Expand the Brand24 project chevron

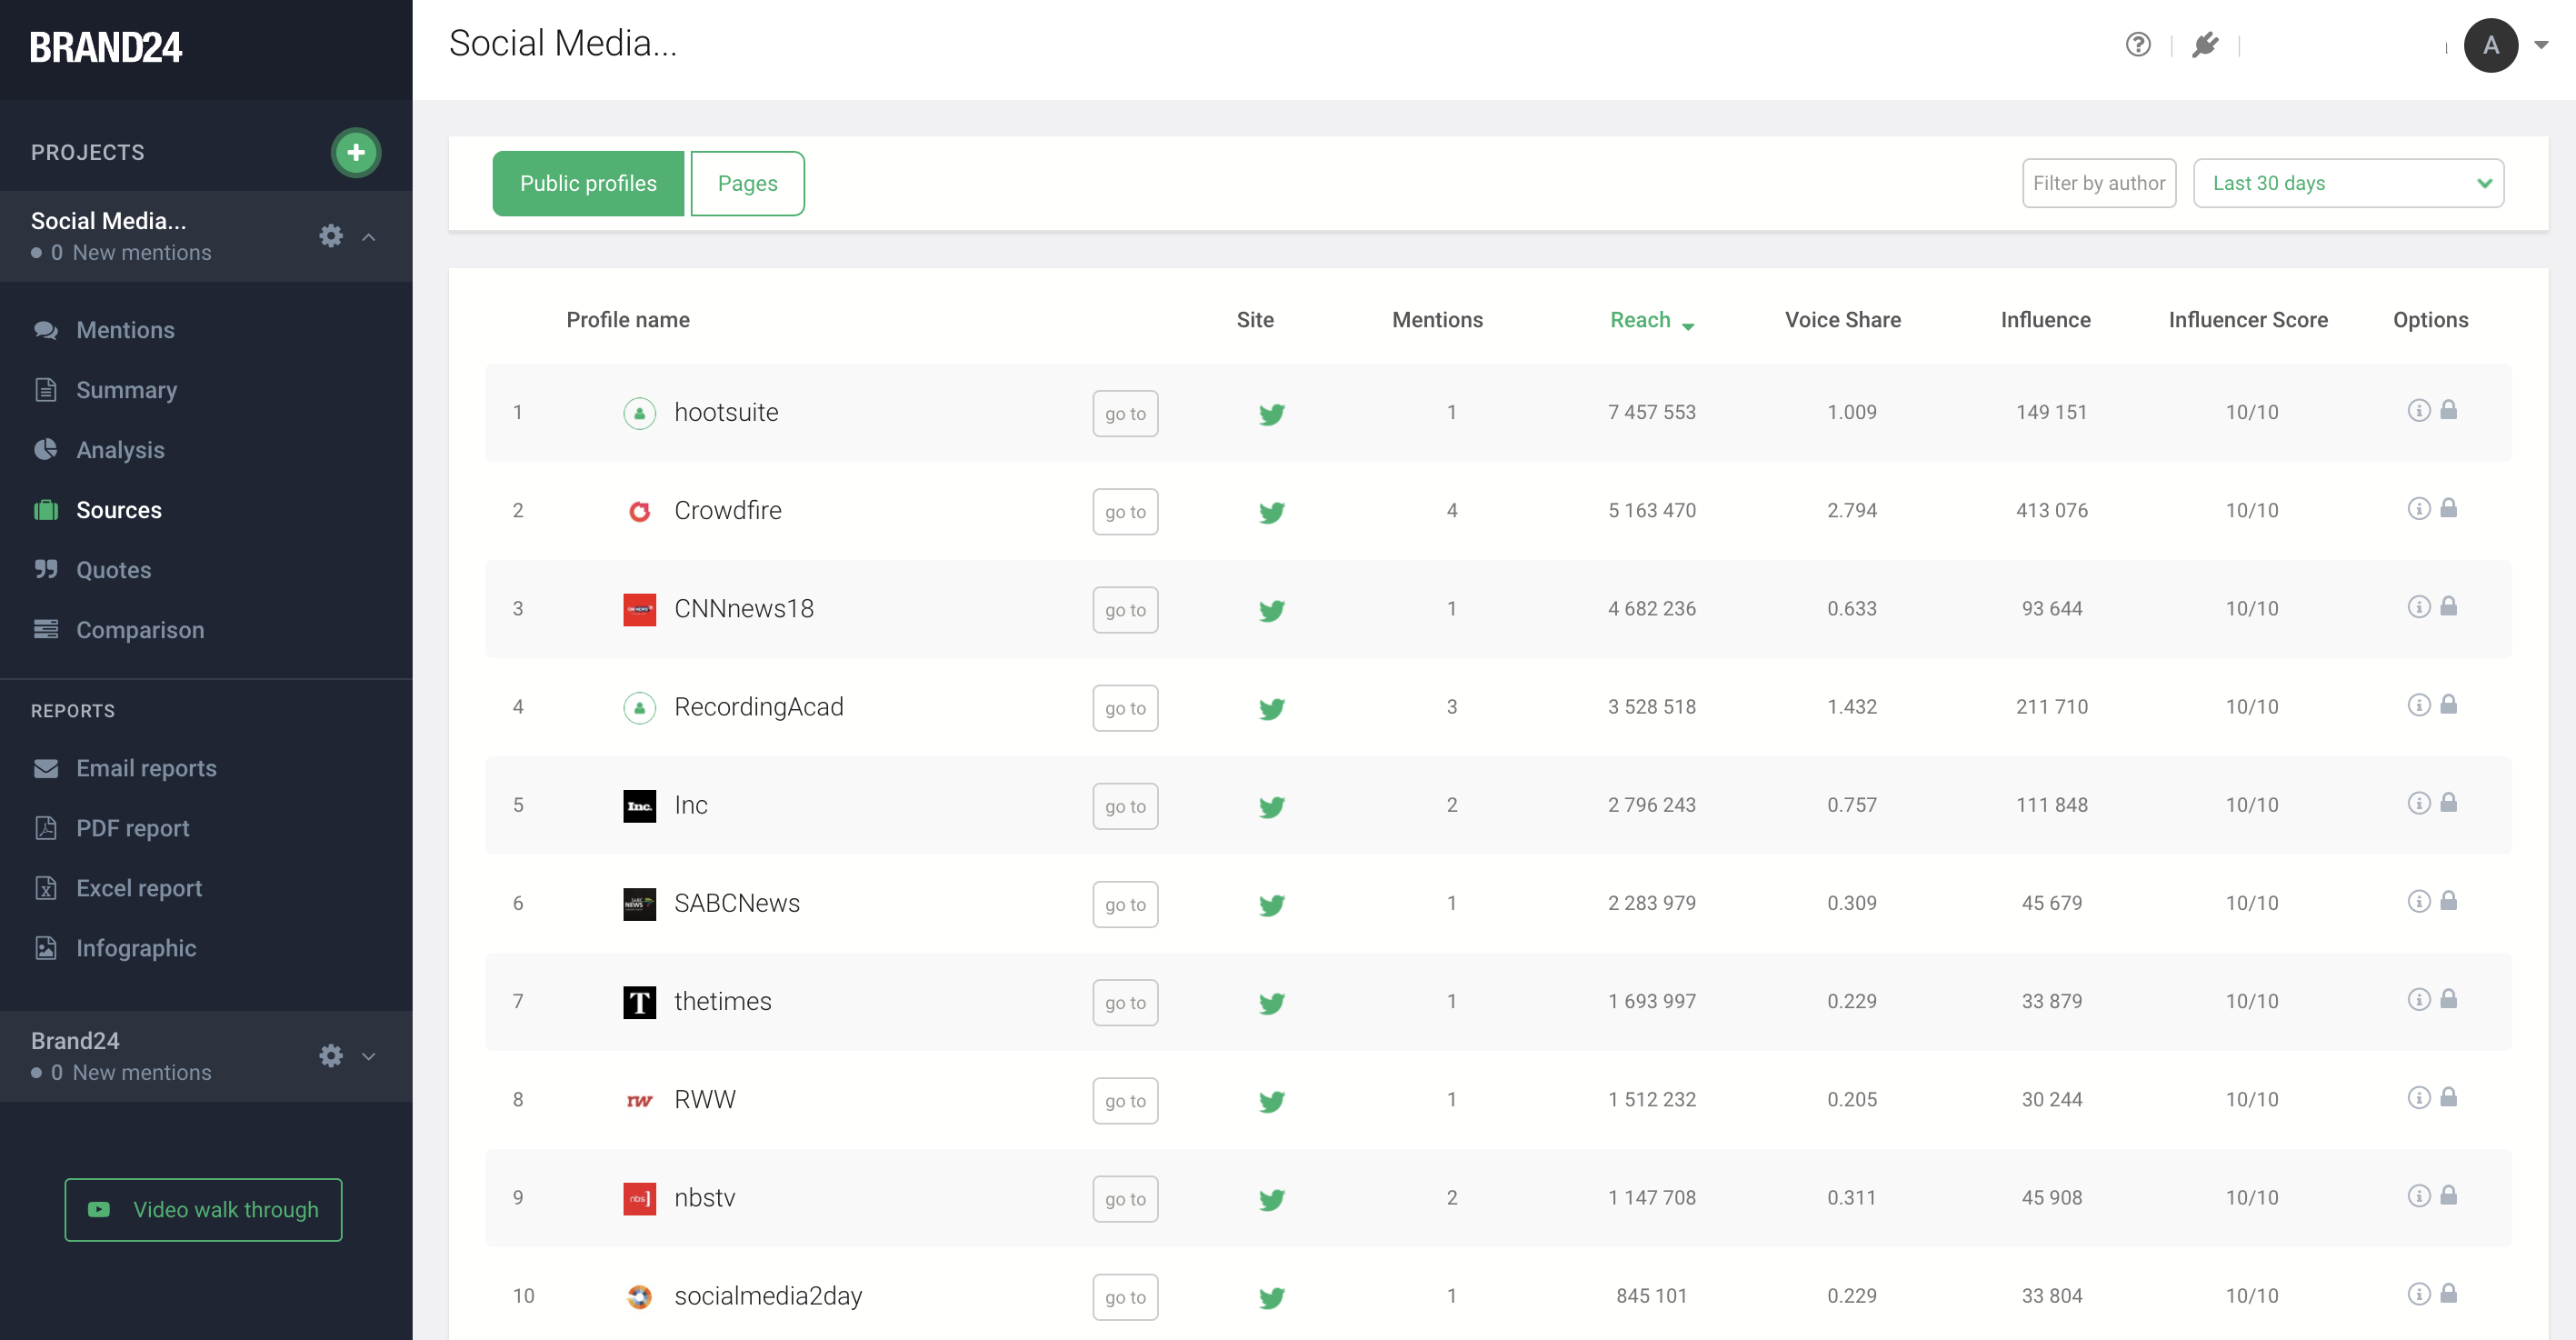point(369,1057)
